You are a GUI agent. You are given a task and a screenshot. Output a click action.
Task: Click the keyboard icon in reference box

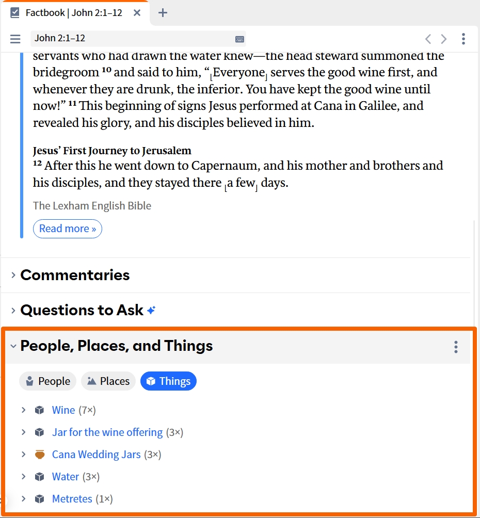[239, 39]
